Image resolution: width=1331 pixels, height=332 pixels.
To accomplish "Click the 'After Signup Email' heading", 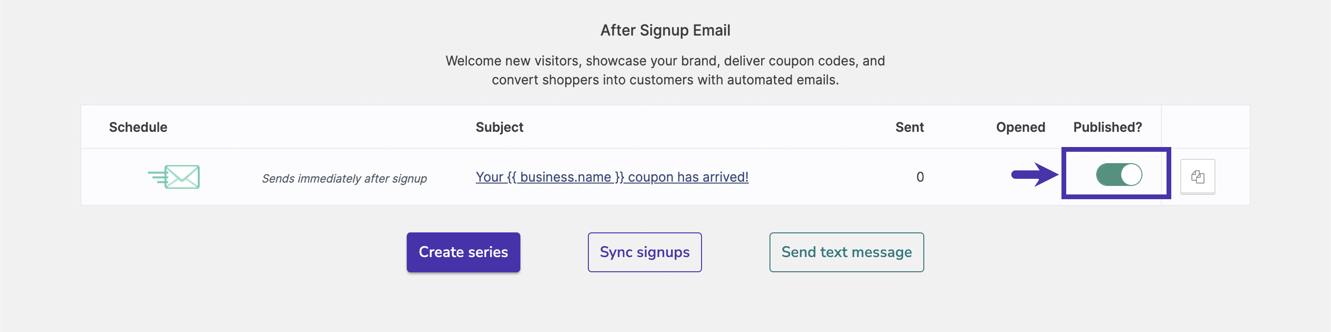I will pos(665,30).
